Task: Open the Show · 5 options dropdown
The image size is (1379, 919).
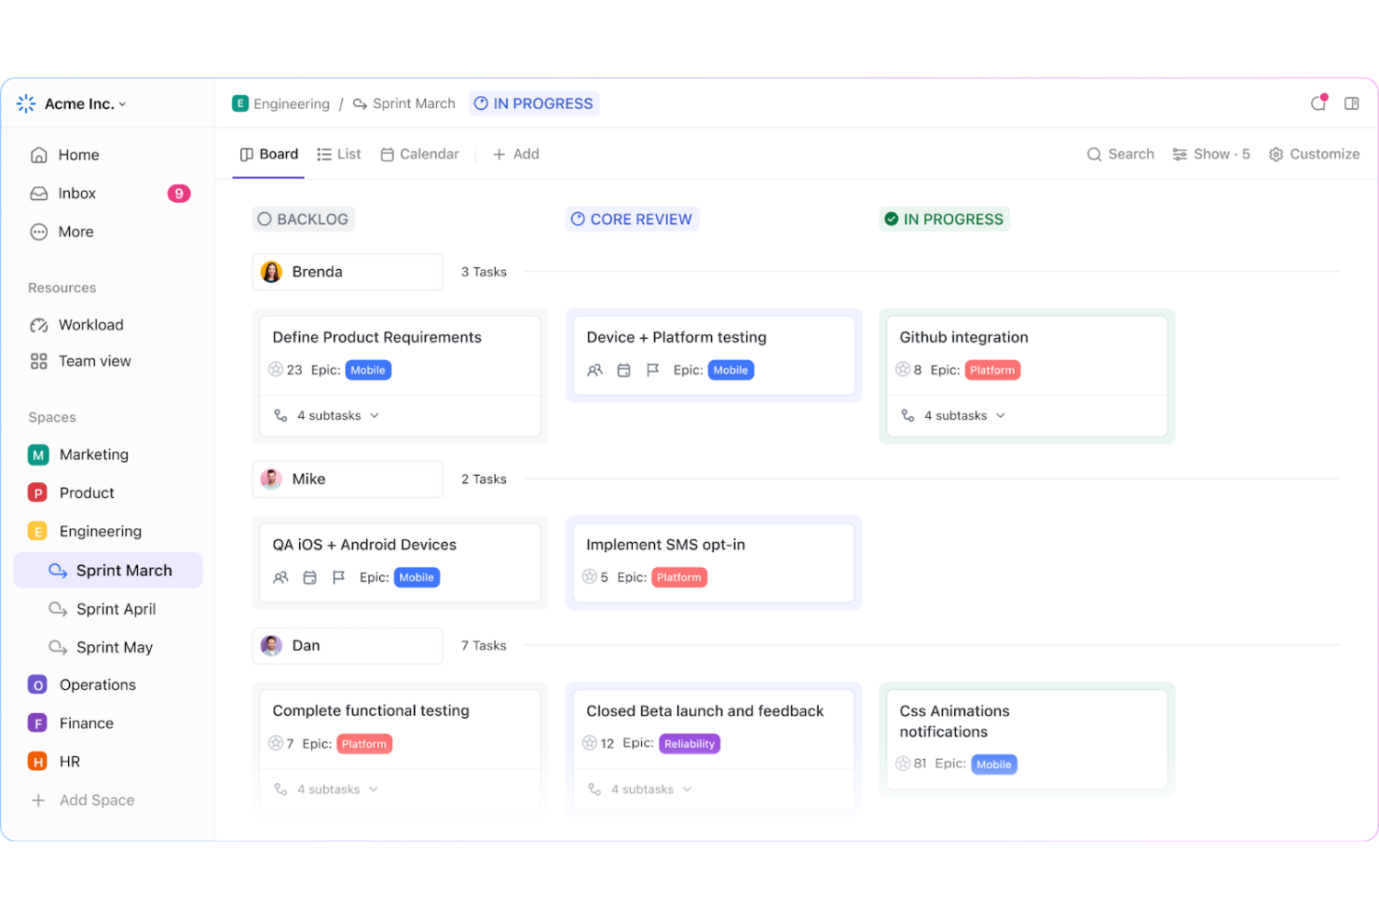Action: 1211,155
